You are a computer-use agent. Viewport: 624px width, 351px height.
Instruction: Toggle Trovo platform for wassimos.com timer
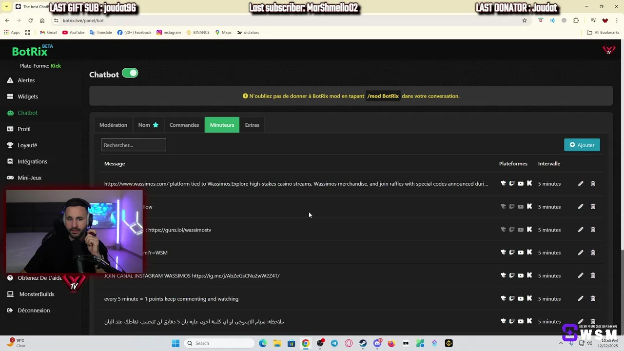(503, 184)
